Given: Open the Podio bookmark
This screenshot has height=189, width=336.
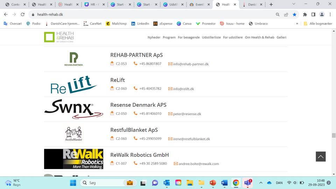Looking at the screenshot, I should tap(33, 23).
